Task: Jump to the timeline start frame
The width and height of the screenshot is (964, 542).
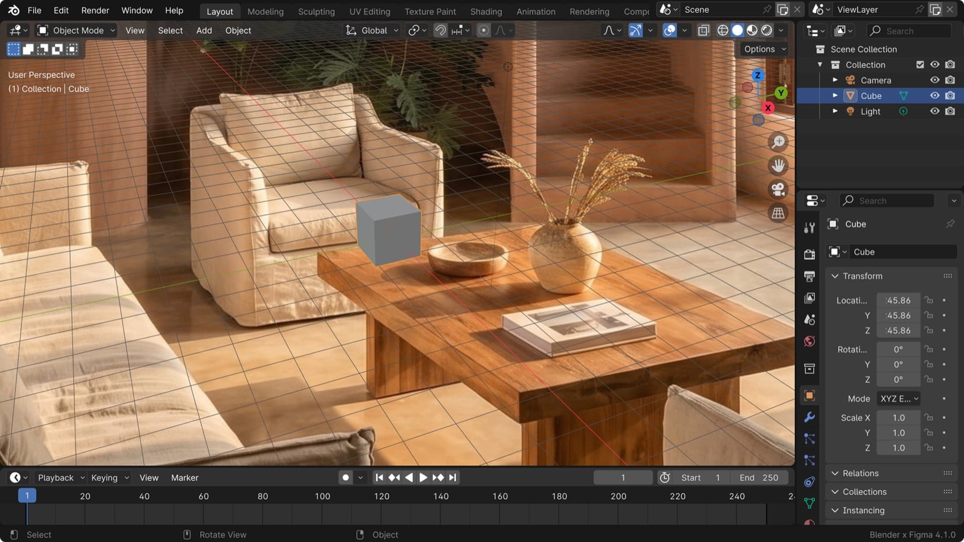Action: point(379,478)
